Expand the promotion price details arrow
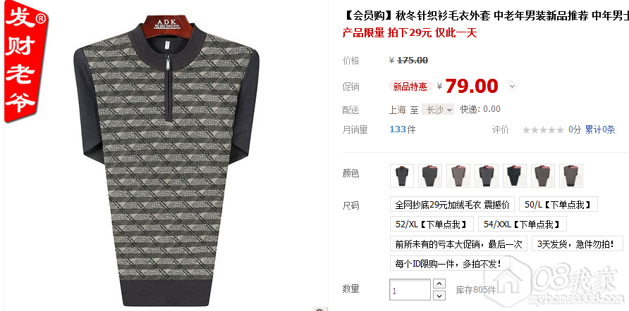The height and width of the screenshot is (311, 629). point(512,86)
